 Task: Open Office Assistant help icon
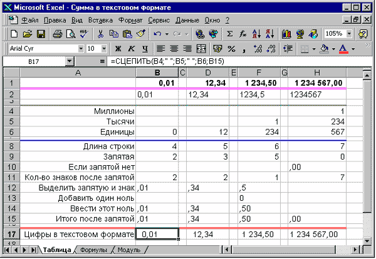363,34
